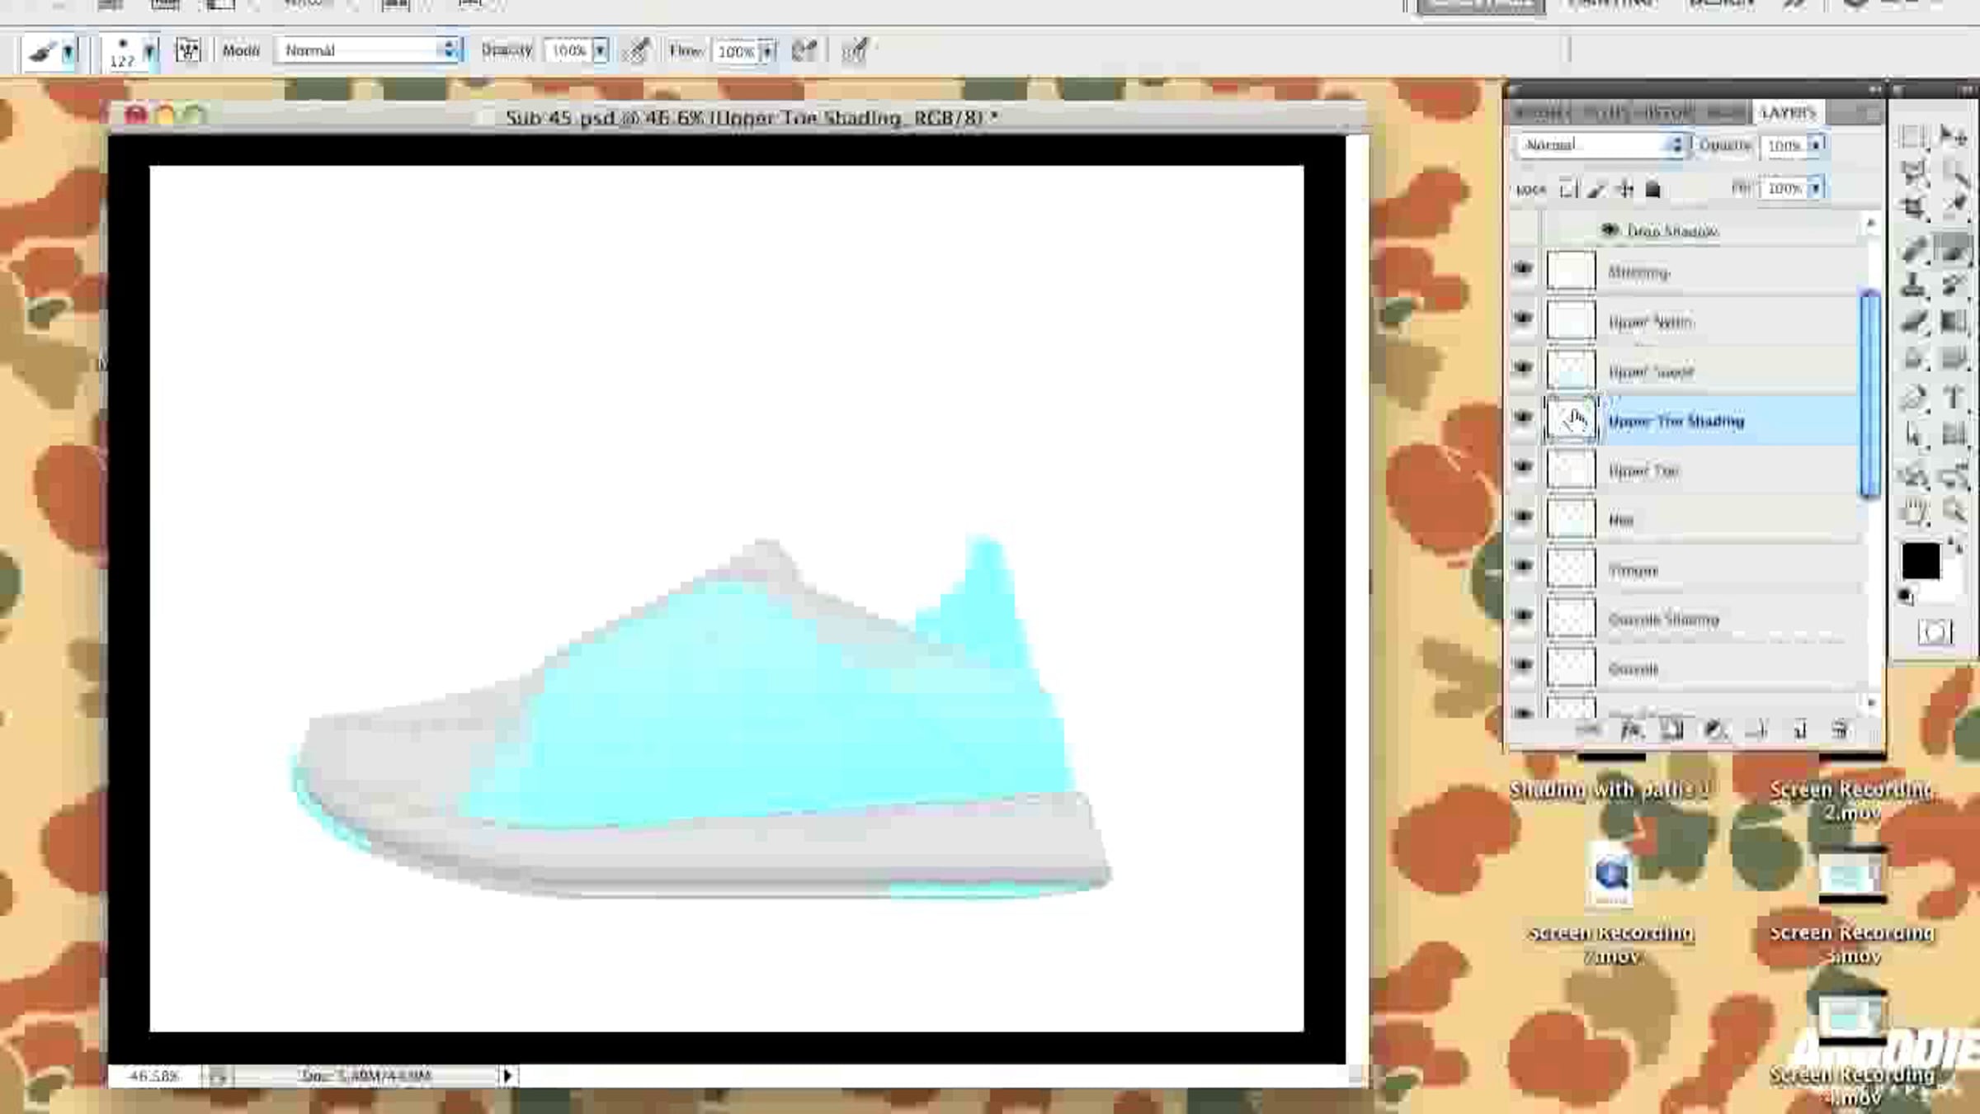Expand the brush Opacity slider arrow
The height and width of the screenshot is (1114, 1980).
601,51
